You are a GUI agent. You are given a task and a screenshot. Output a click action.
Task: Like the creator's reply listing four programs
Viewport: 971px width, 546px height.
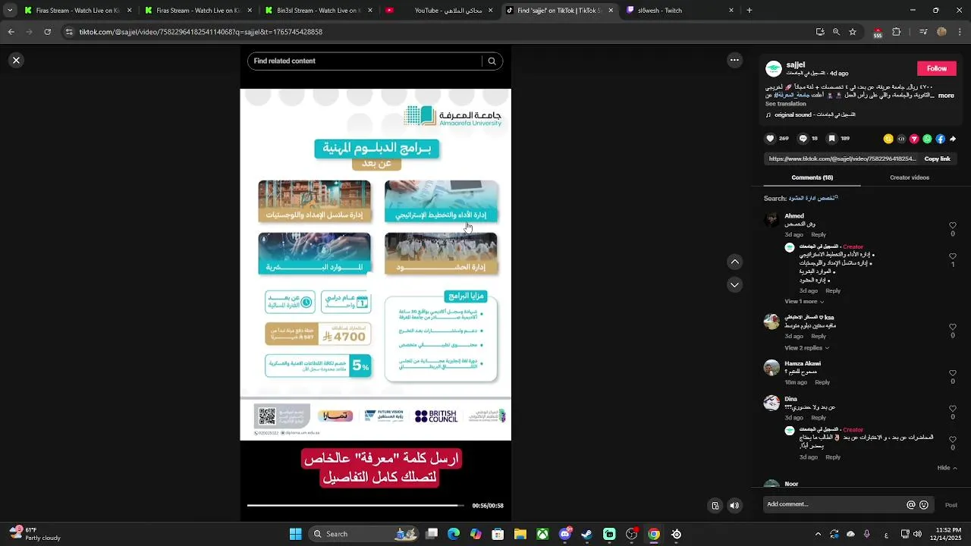point(953,256)
